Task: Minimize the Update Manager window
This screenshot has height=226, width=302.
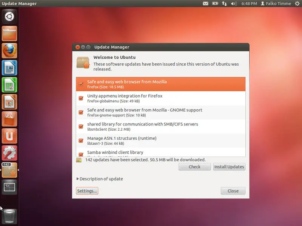Action: pos(83,47)
